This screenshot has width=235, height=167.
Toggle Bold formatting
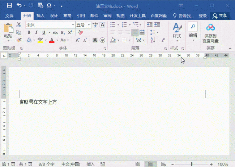point(29,32)
